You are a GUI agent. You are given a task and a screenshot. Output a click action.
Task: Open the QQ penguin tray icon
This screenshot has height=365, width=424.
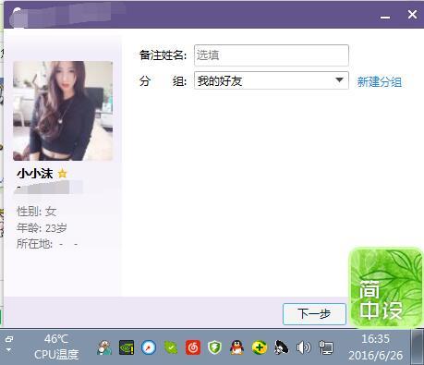pos(236,347)
